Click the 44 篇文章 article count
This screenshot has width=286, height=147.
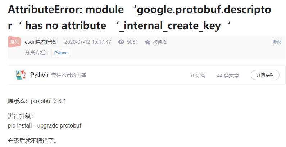[228, 76]
